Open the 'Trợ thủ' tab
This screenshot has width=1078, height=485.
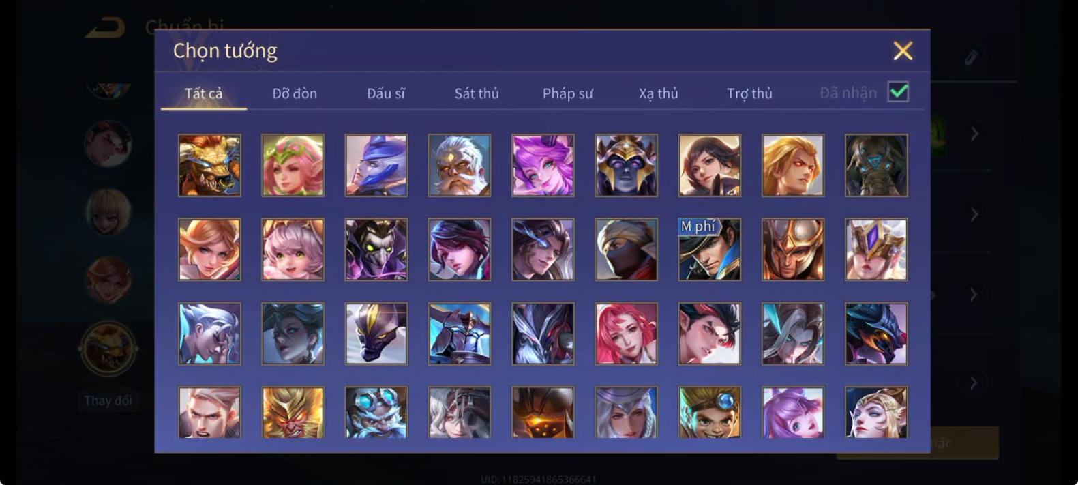(749, 93)
